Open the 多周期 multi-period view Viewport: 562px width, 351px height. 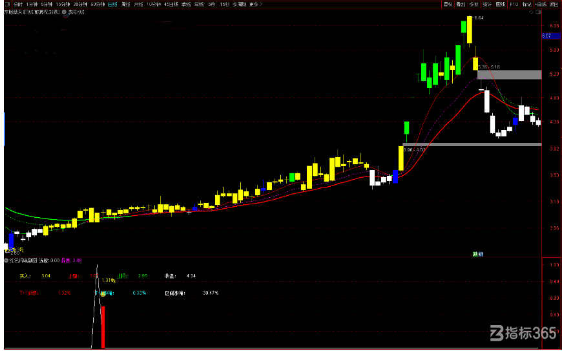(x=239, y=5)
